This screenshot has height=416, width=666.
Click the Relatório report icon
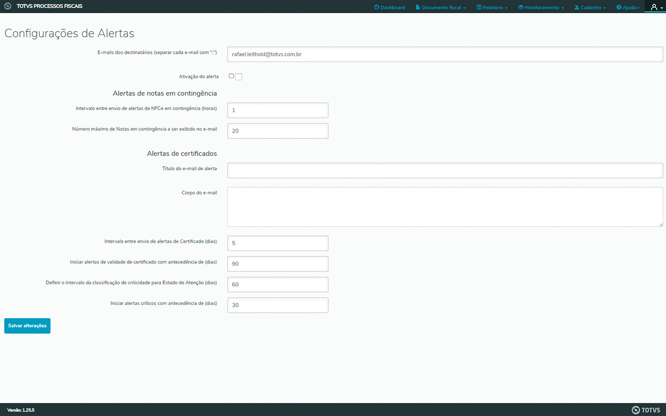click(x=479, y=7)
